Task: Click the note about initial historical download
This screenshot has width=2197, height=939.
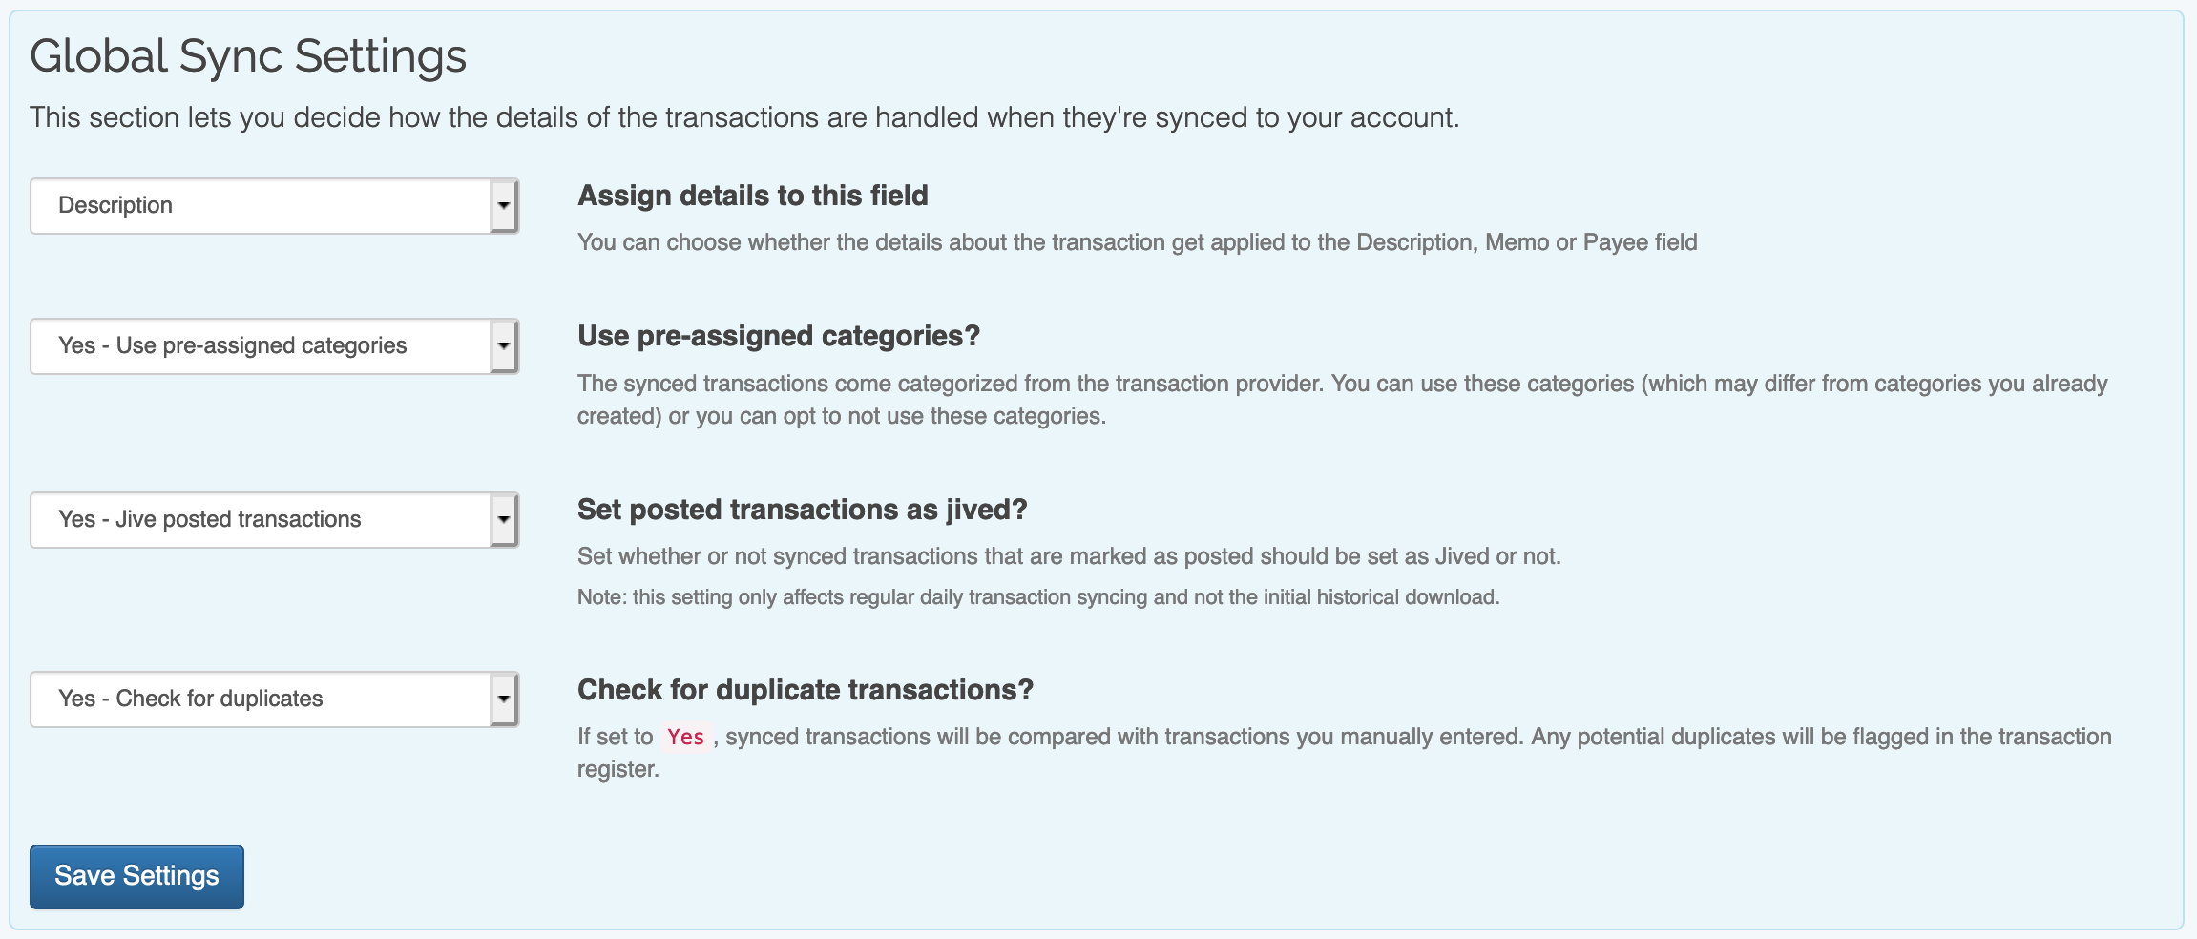Action: 1037,597
